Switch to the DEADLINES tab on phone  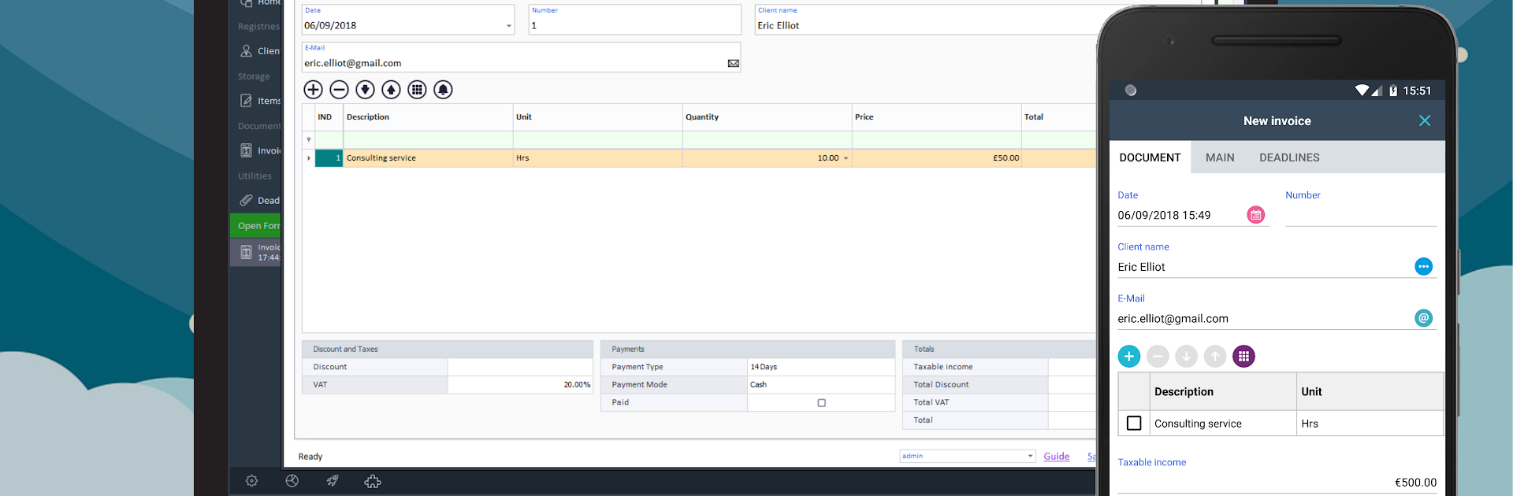pos(1288,157)
